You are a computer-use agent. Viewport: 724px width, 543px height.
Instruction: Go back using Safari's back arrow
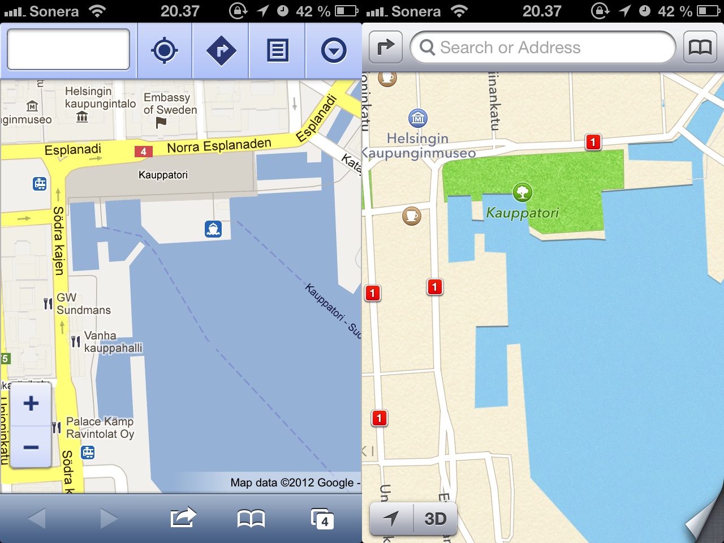[37, 518]
